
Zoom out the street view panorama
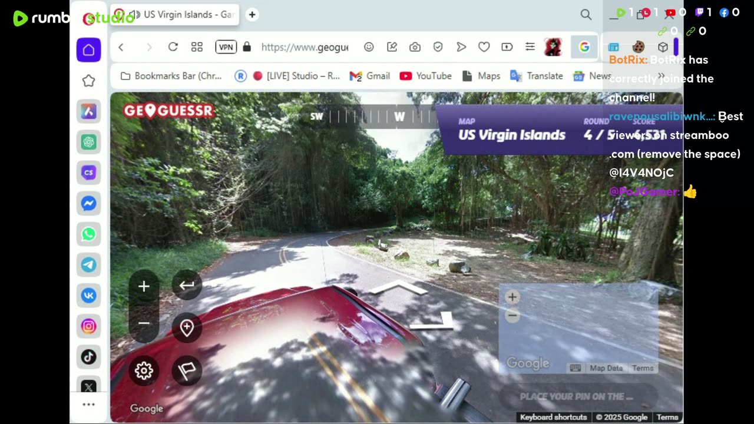pos(144,323)
